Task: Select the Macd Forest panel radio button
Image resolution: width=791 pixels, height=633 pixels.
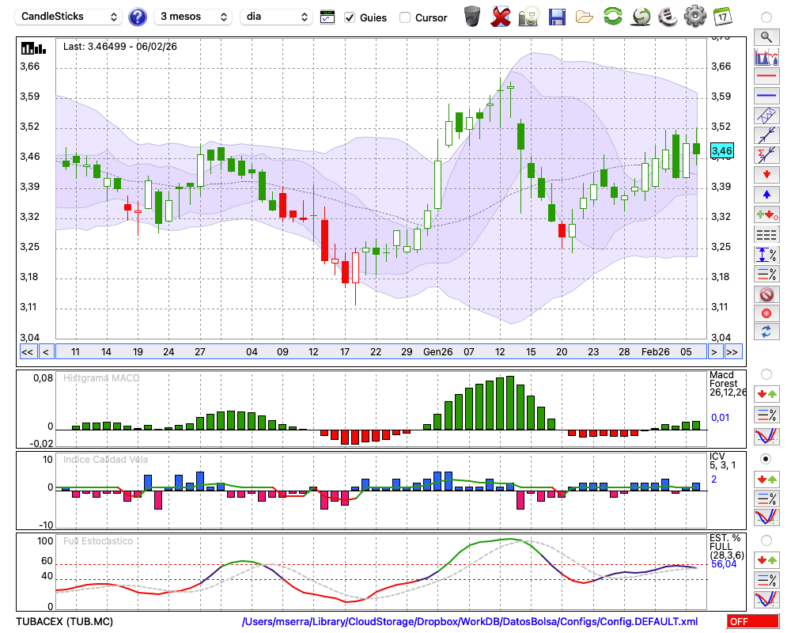Action: 766,373
